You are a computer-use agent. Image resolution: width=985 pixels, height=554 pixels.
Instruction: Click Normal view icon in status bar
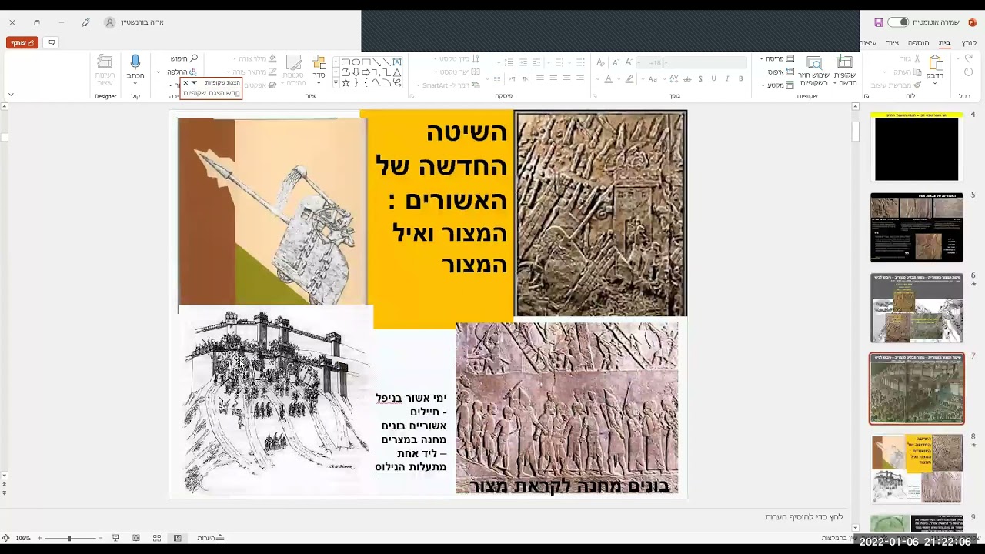click(178, 538)
